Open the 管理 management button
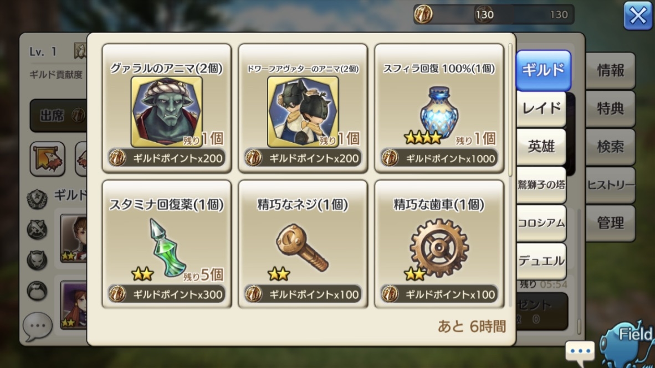This screenshot has width=655, height=368. point(610,223)
